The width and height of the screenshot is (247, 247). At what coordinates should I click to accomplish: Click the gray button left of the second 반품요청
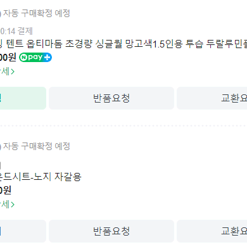23,231
